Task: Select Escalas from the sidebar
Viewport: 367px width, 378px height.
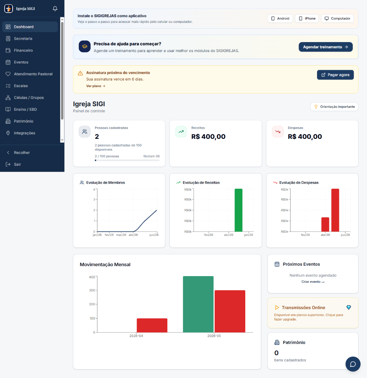Action: pyautogui.click(x=30, y=86)
